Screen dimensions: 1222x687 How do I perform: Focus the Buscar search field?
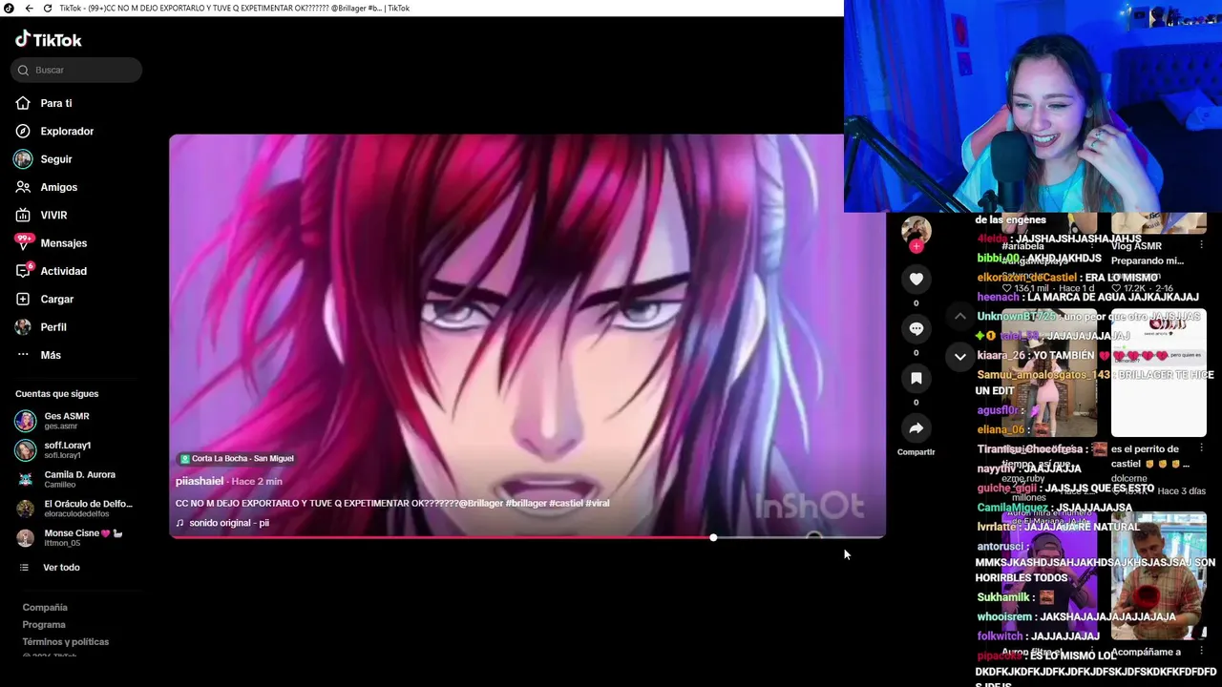tap(76, 70)
